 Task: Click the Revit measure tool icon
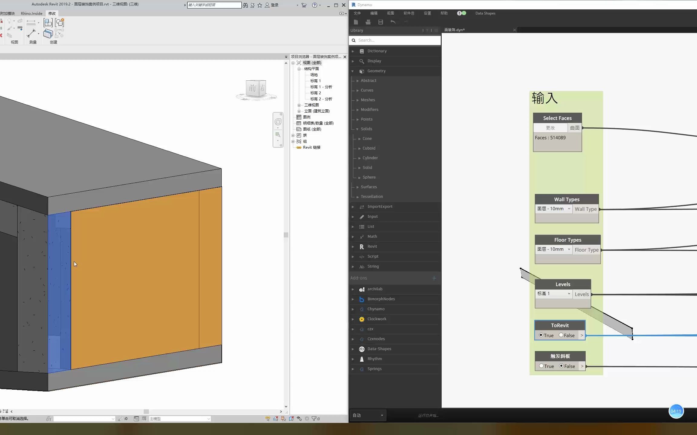pyautogui.click(x=31, y=33)
